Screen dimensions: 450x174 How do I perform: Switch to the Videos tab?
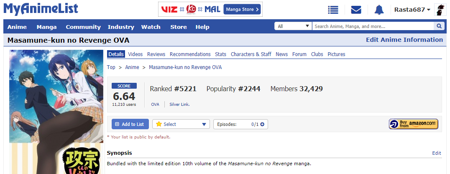pos(135,54)
